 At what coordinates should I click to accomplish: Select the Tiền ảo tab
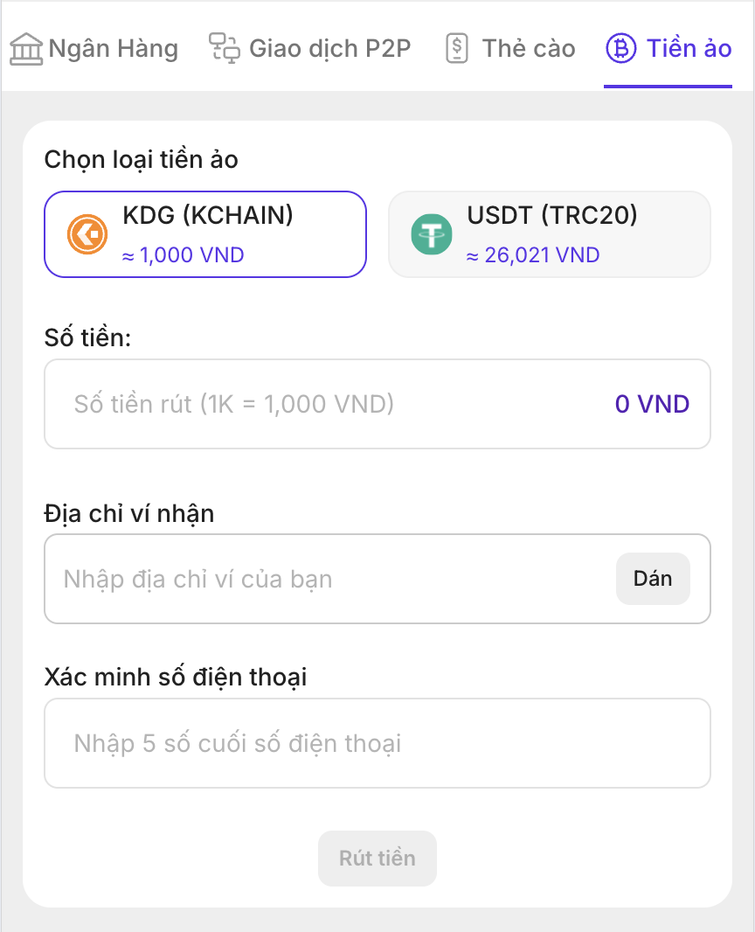click(668, 49)
